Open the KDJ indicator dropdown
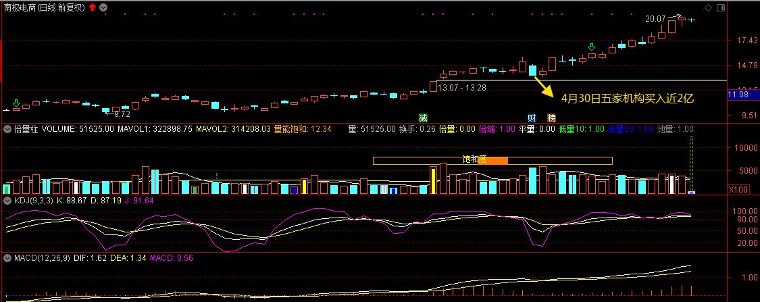 point(7,200)
